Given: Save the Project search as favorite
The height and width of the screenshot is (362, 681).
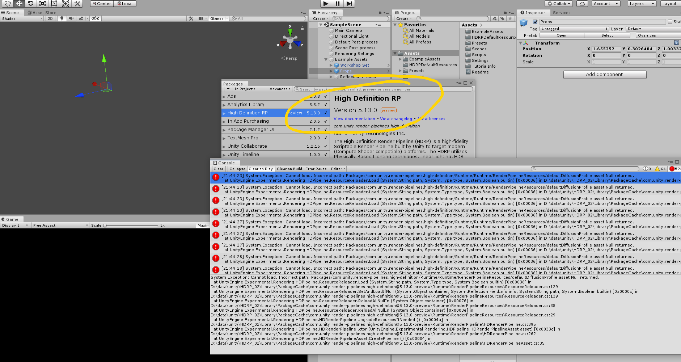Looking at the screenshot, I should pyautogui.click(x=510, y=18).
